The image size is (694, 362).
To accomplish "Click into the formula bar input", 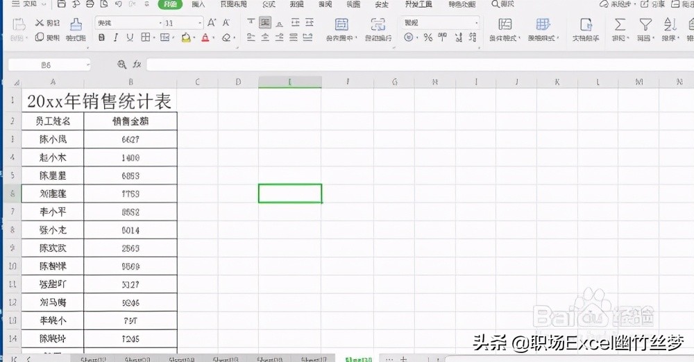I will click(x=421, y=64).
